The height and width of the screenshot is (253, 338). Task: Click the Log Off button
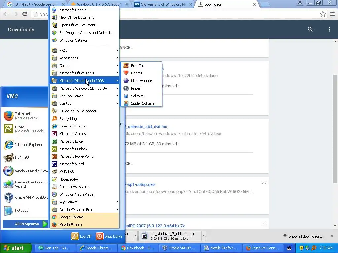[x=82, y=236]
